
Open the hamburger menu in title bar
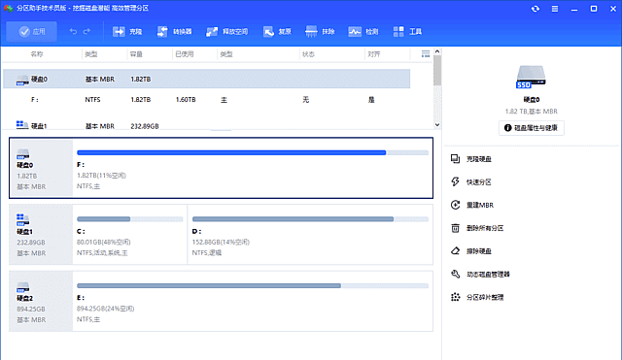pyautogui.click(x=555, y=9)
